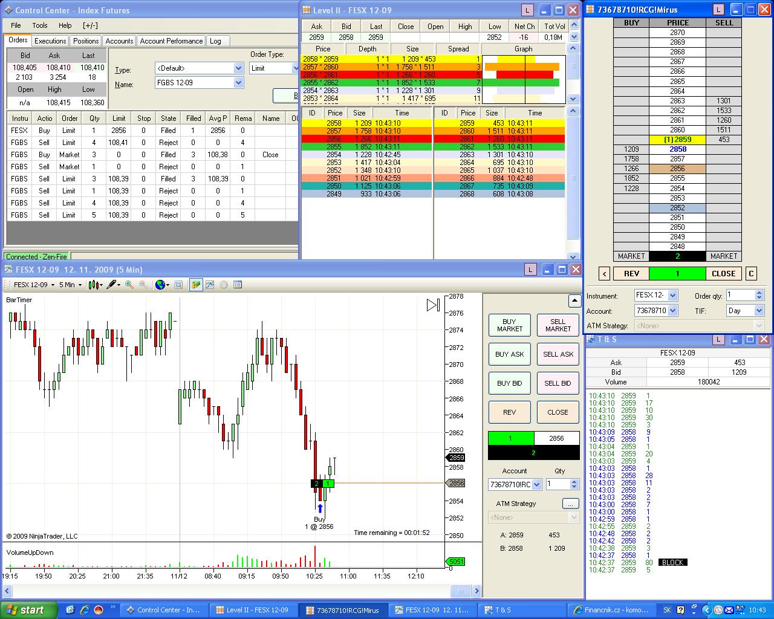
Task: Open the chart style candlestick tool
Action: point(96,285)
